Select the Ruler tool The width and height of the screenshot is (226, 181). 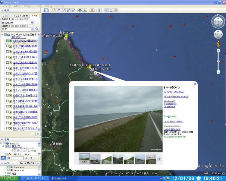point(99,10)
